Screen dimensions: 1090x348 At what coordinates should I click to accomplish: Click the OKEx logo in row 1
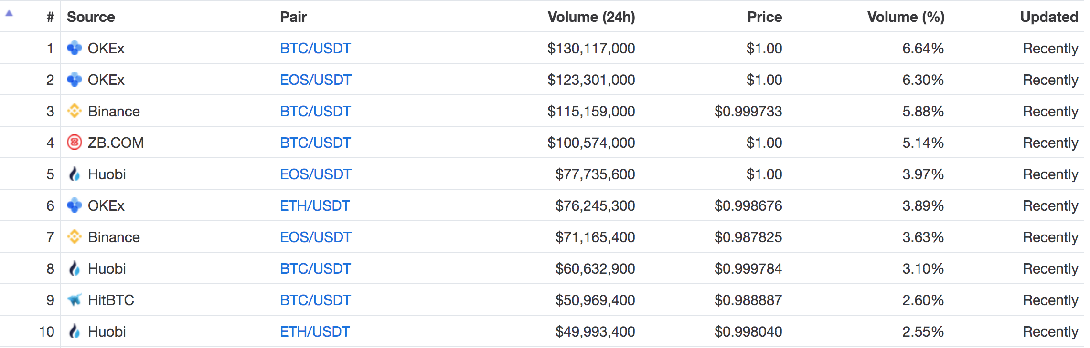click(75, 48)
